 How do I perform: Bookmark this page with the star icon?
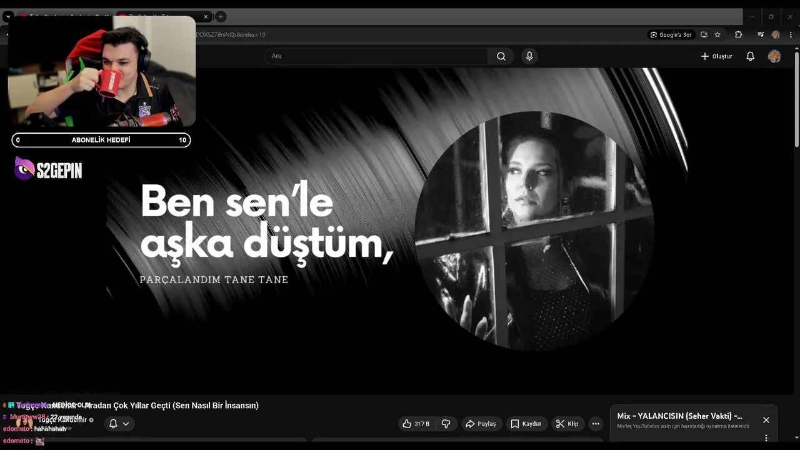(717, 34)
